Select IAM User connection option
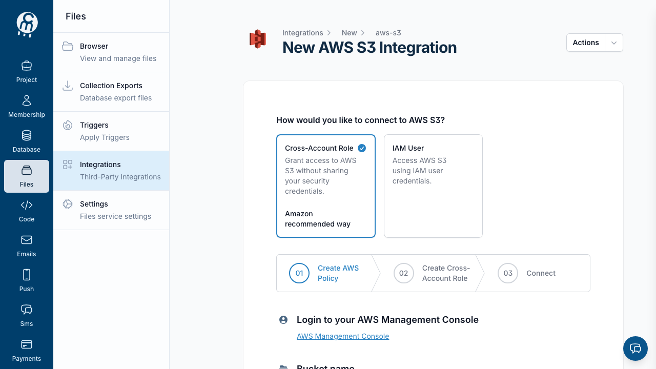 [x=433, y=186]
